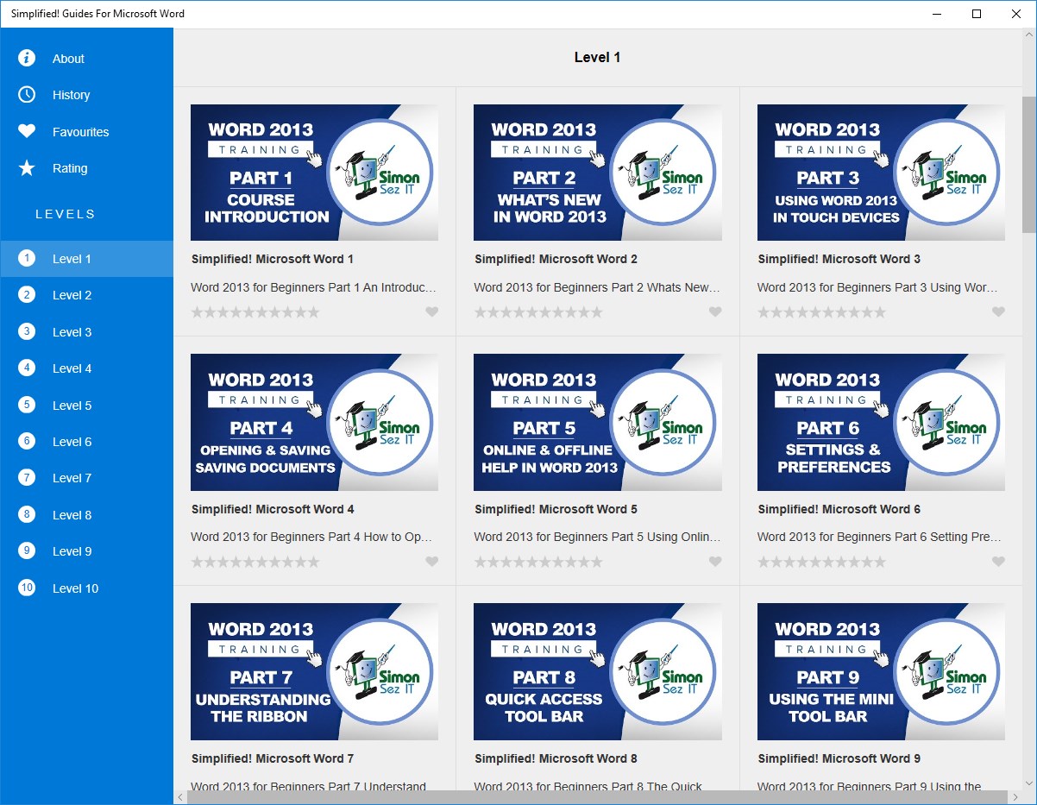Click the number 3 circle icon for Level 3

27,331
